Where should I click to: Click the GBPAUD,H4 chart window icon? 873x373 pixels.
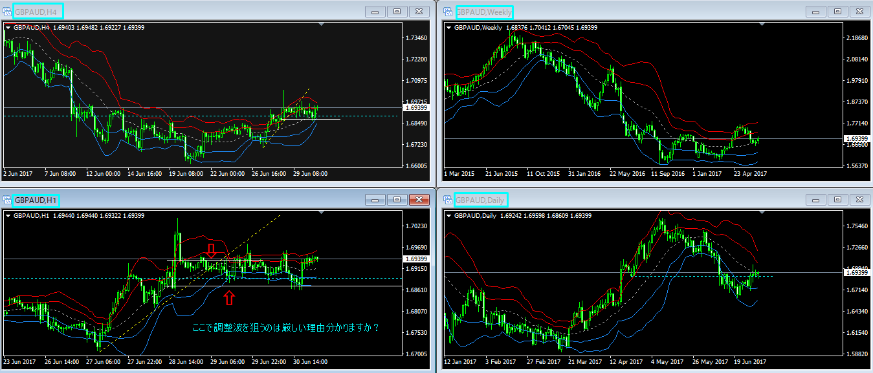[x=7, y=12]
